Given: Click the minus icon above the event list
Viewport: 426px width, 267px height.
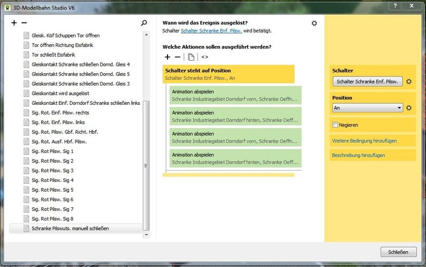Looking at the screenshot, I should pyautogui.click(x=24, y=23).
